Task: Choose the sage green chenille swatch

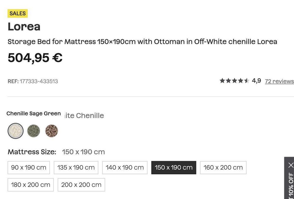Action: click(x=34, y=131)
